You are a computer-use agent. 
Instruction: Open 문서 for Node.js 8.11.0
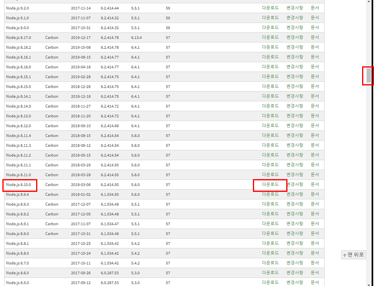(x=315, y=174)
